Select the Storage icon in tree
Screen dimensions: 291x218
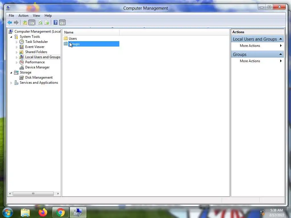click(16, 72)
